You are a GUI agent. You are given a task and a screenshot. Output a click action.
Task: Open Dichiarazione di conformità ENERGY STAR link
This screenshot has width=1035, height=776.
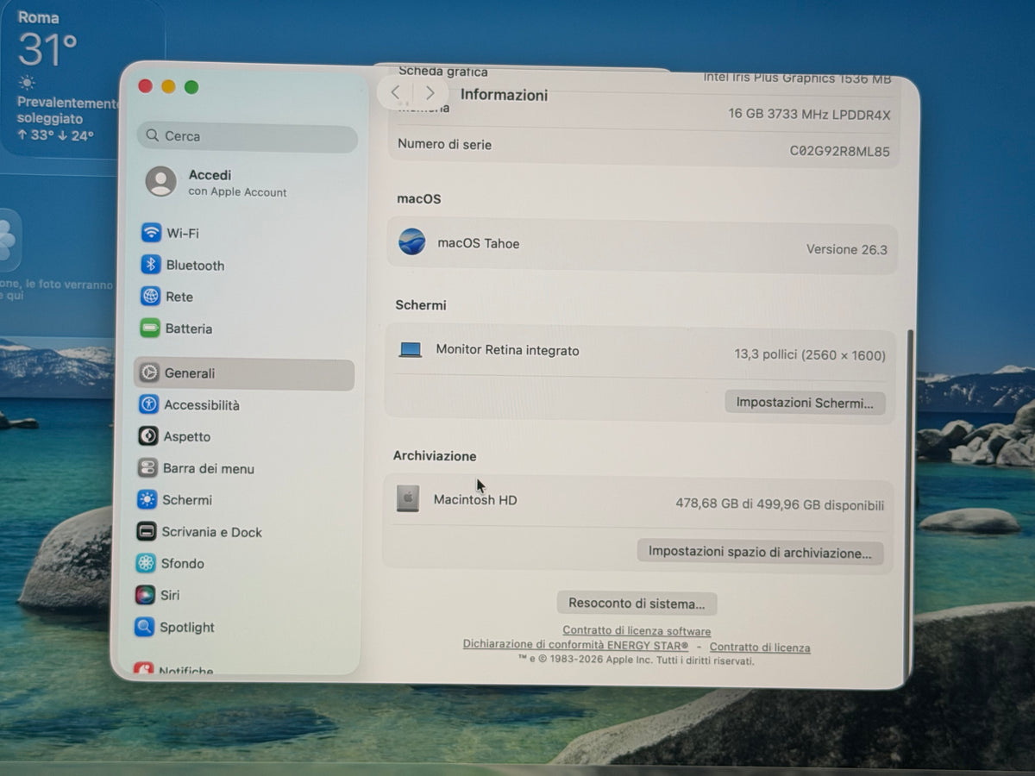click(575, 645)
